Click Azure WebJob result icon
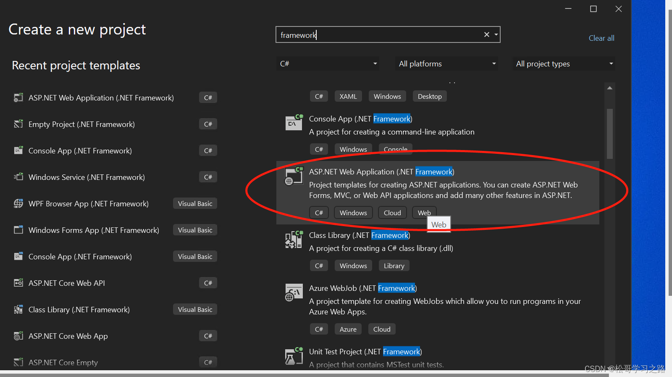672x377 pixels. [294, 293]
